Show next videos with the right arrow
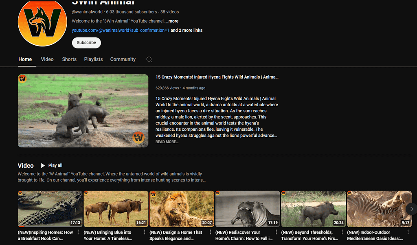417x245 pixels. click(411, 209)
